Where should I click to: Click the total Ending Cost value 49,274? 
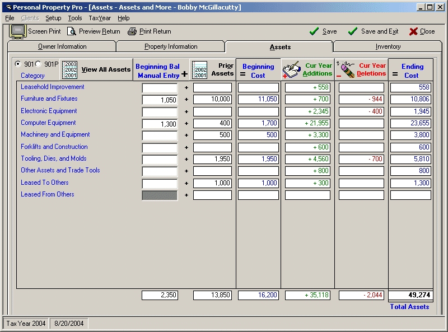tap(410, 295)
